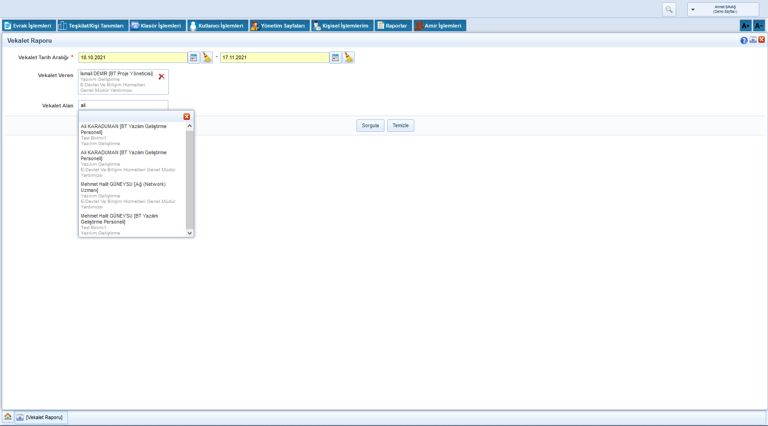768x426 pixels.
Task: Remove İsmail DEMİR from Vekalet Veren
Action: tap(161, 77)
